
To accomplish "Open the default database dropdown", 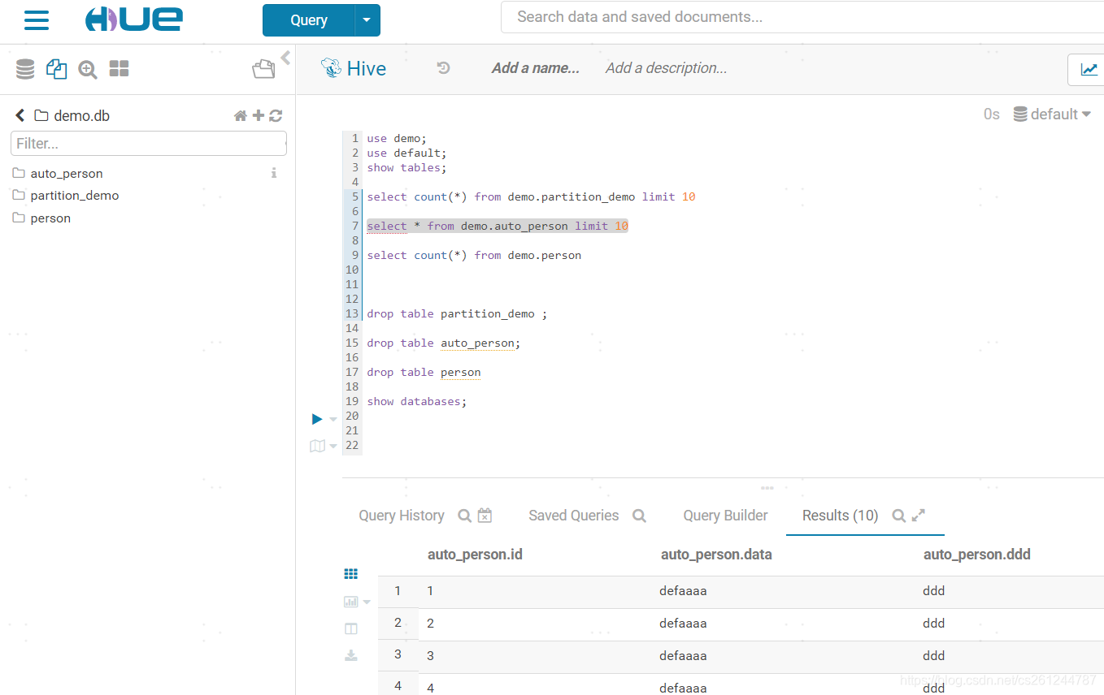I will [x=1052, y=114].
